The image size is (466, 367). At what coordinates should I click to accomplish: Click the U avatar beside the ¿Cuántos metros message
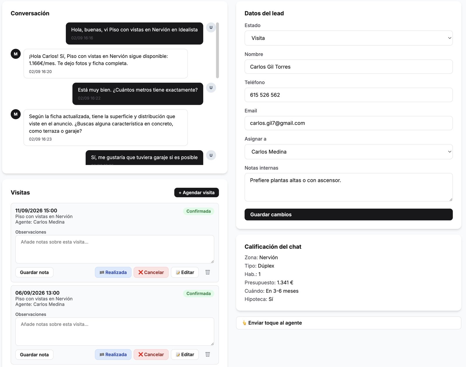tap(211, 88)
